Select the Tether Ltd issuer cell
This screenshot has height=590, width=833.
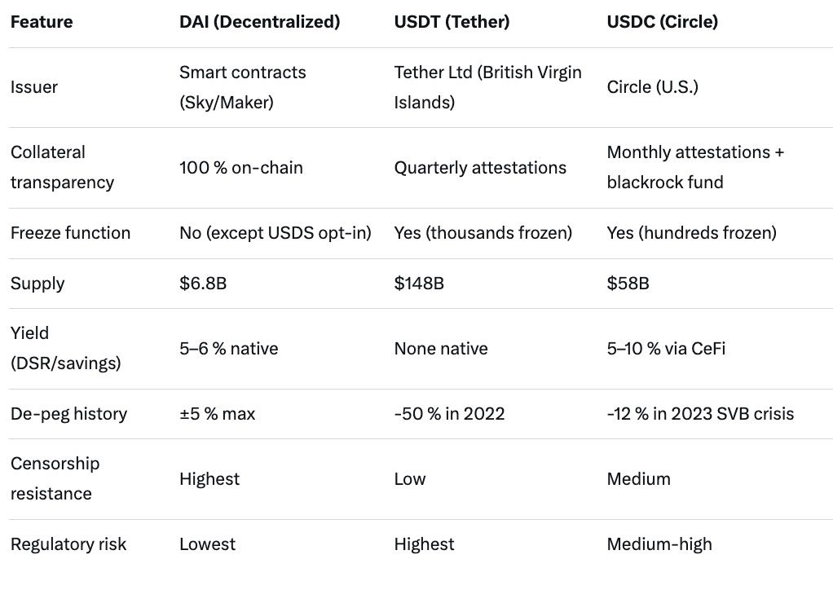tap(487, 87)
